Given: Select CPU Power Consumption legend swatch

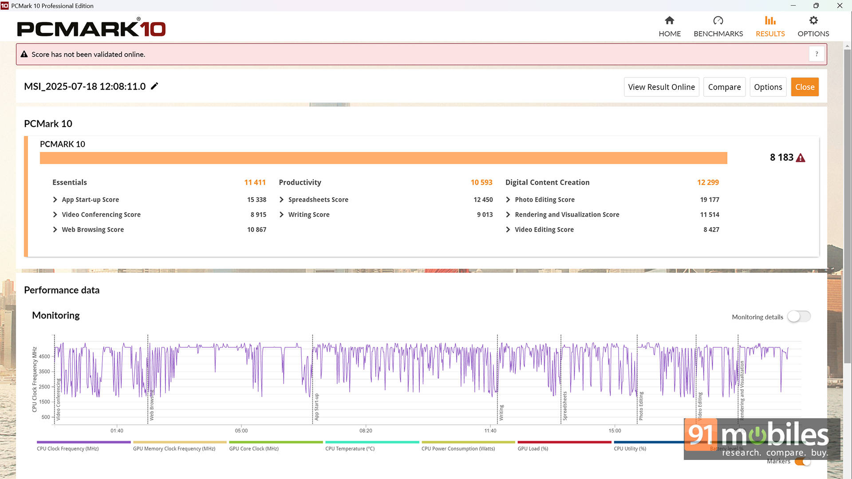Looking at the screenshot, I should pyautogui.click(x=468, y=442).
